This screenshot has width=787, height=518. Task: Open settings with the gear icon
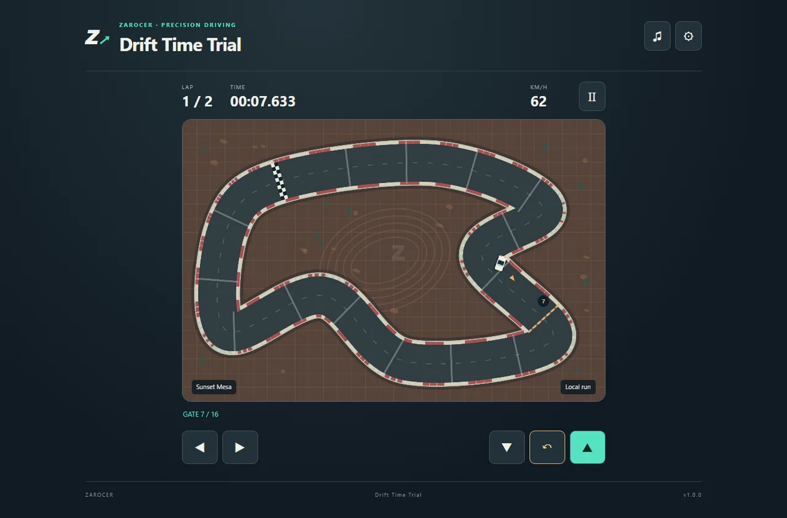[689, 36]
